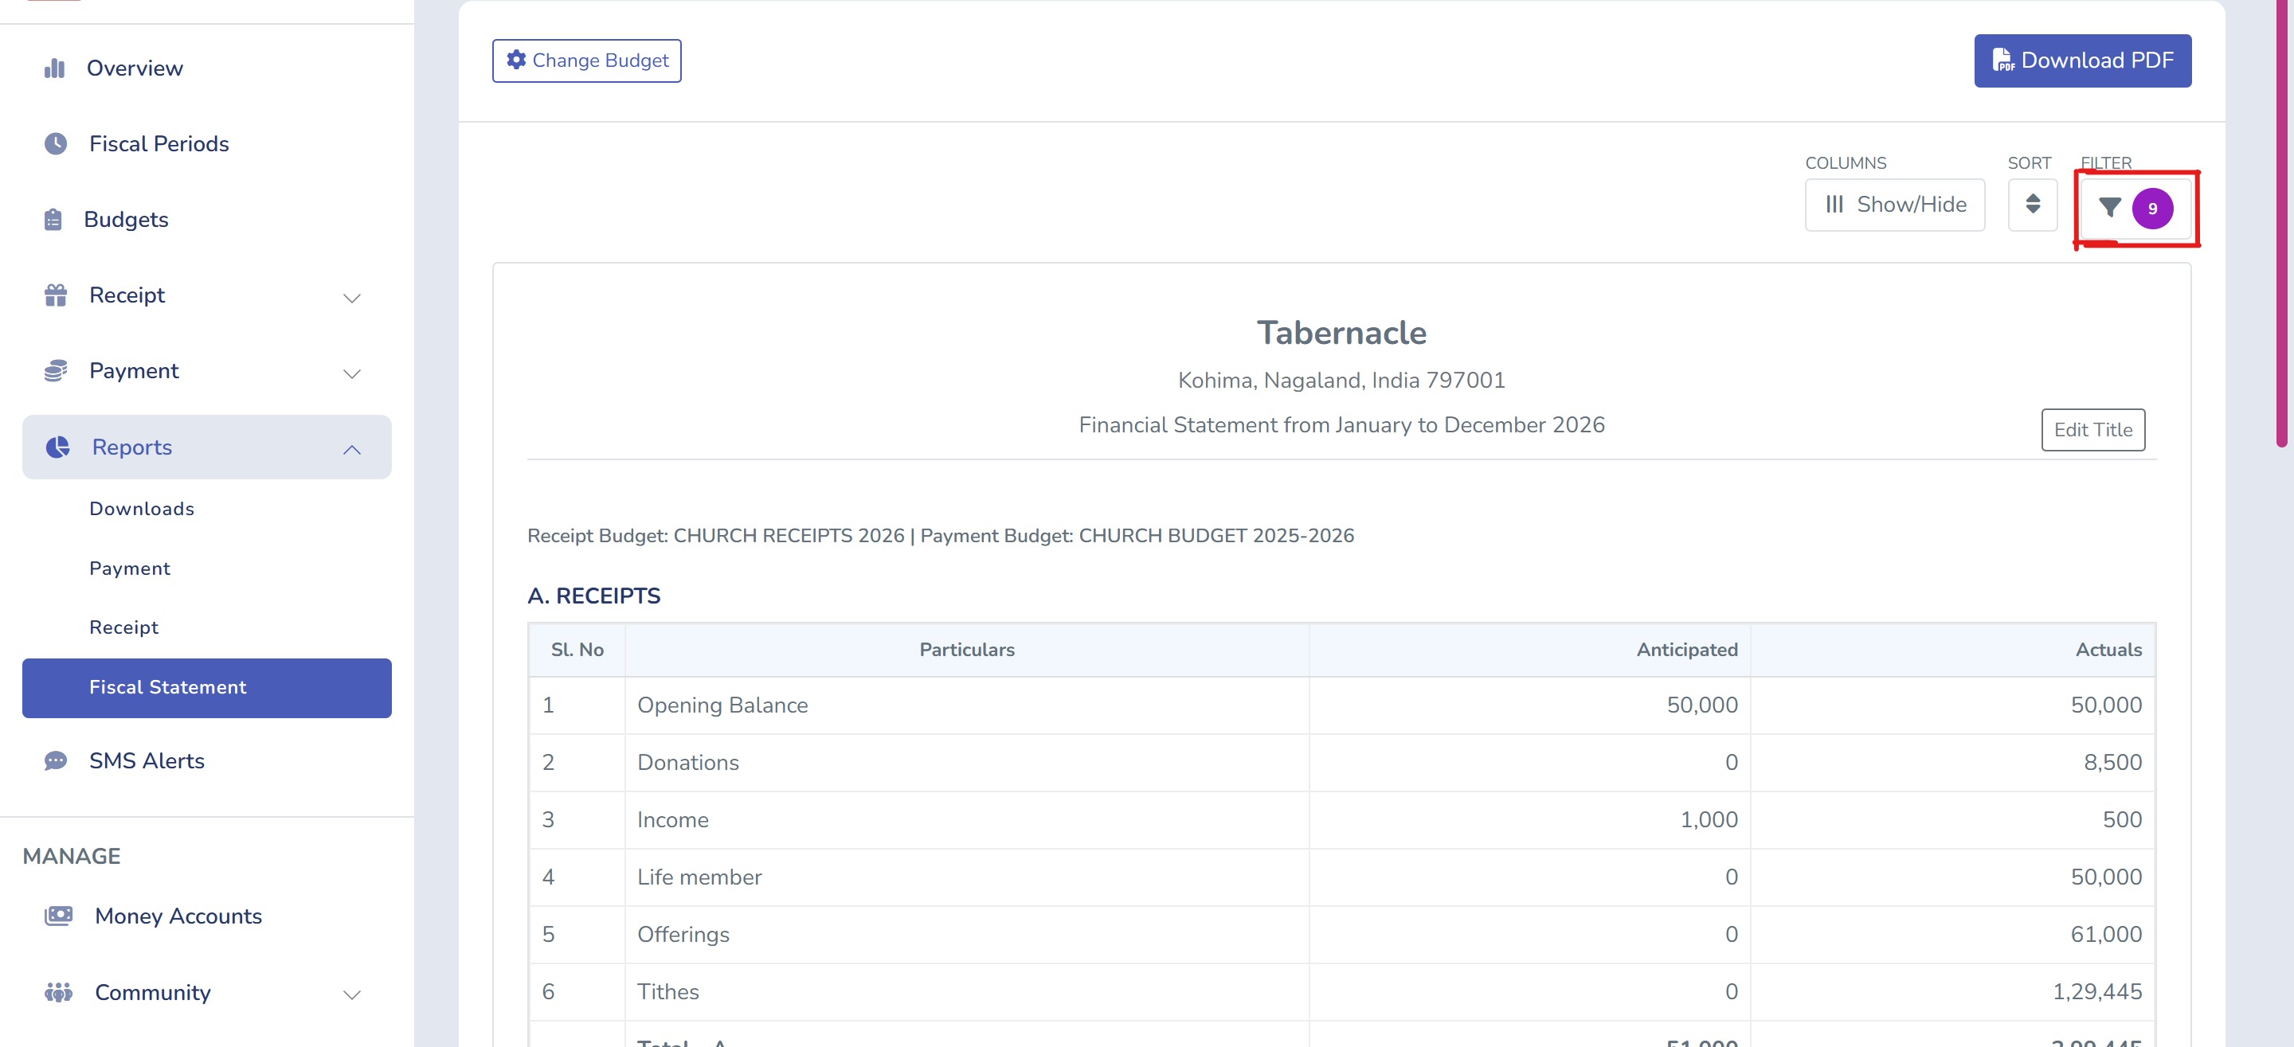This screenshot has width=2294, height=1047.
Task: Click the Financial Statement period subtitle
Action: point(1341,425)
